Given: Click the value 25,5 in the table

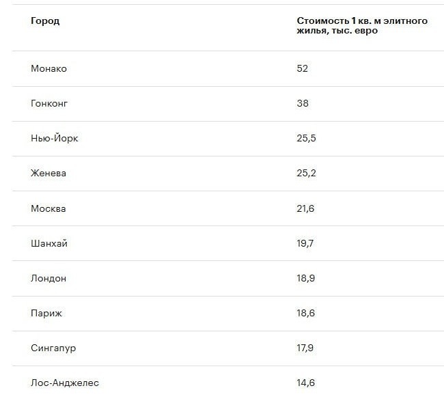Looking at the screenshot, I should click(x=306, y=138).
